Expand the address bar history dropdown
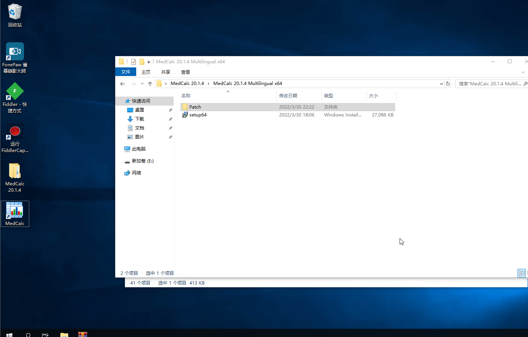 click(441, 84)
